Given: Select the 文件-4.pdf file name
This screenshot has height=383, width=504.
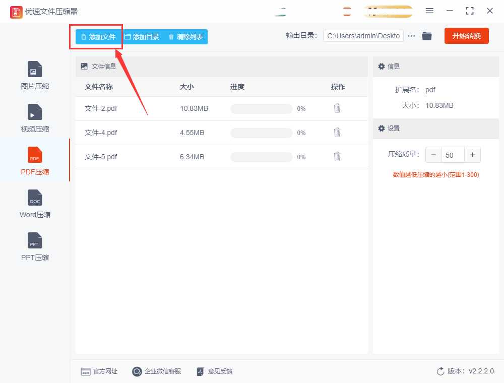Looking at the screenshot, I should coord(101,133).
